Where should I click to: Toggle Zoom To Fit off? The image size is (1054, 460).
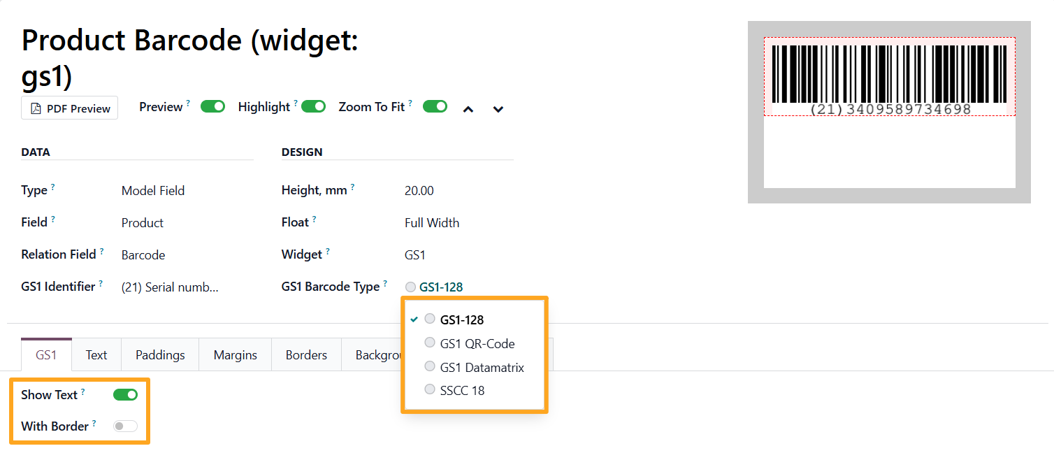click(x=435, y=106)
